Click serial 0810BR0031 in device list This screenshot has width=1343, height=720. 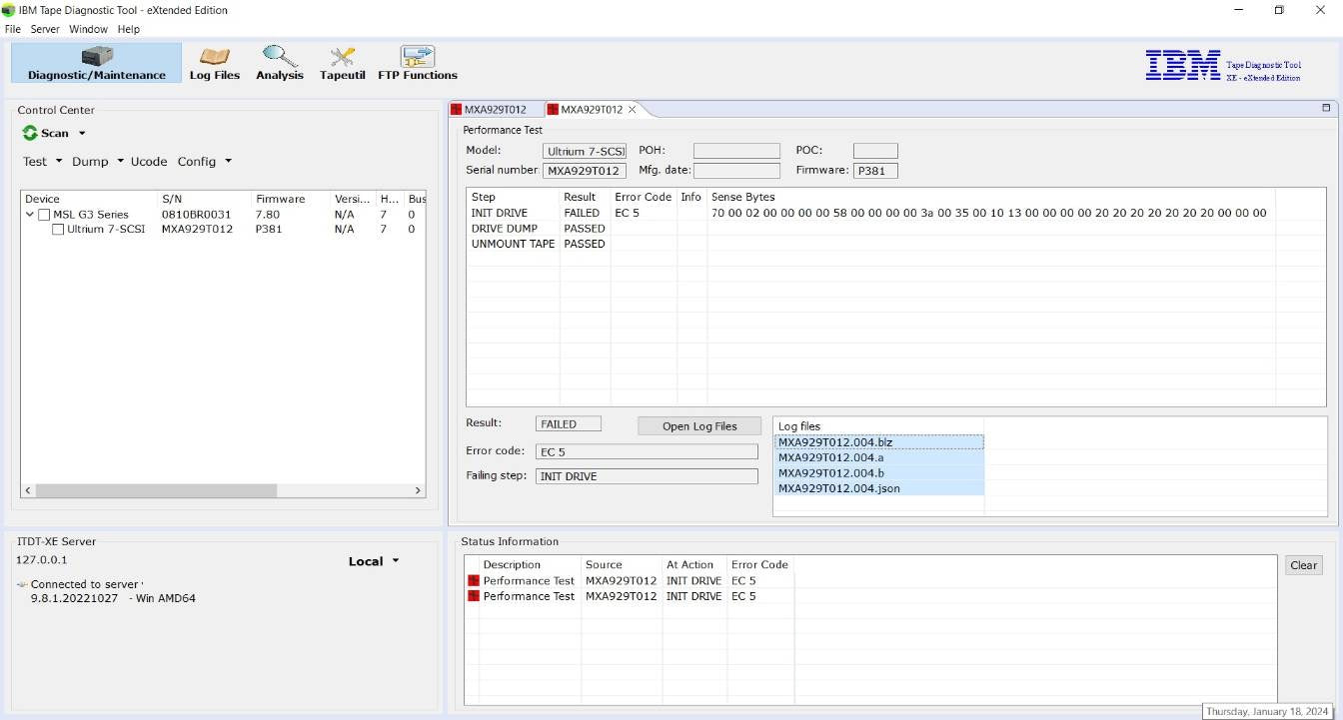click(196, 215)
